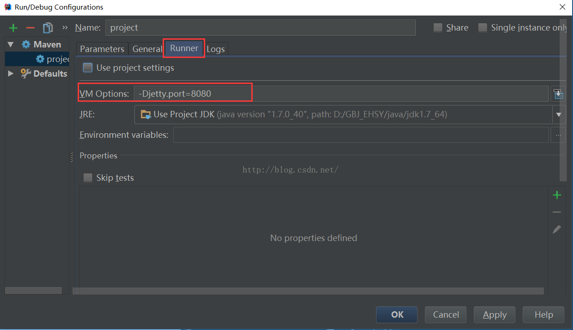Screen dimensions: 573x330
Task: Remove a property from the list
Action: tap(557, 212)
